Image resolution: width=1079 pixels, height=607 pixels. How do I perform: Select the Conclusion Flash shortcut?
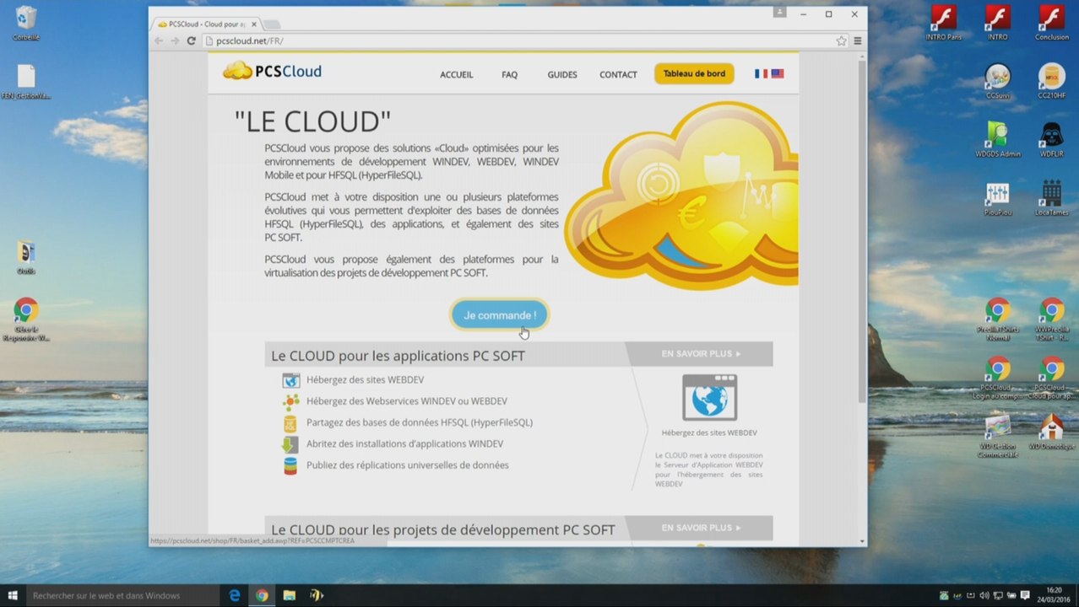[x=1051, y=23]
